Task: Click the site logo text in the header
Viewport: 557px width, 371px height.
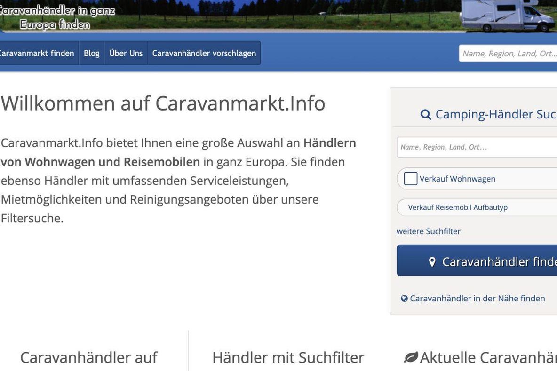Action: tap(56, 17)
